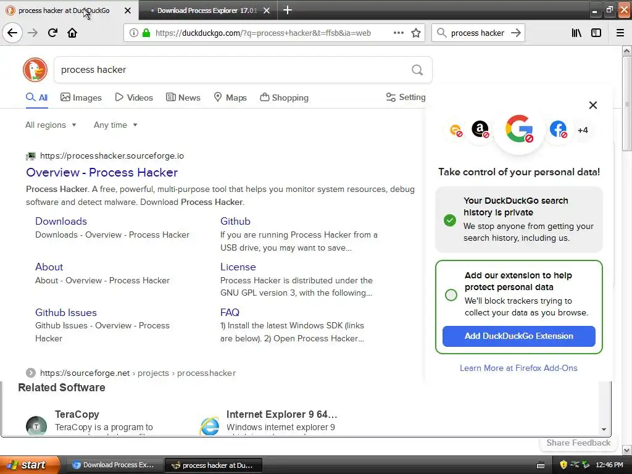This screenshot has width=632, height=474.
Task: Open the About sitelink
Action: (49, 267)
